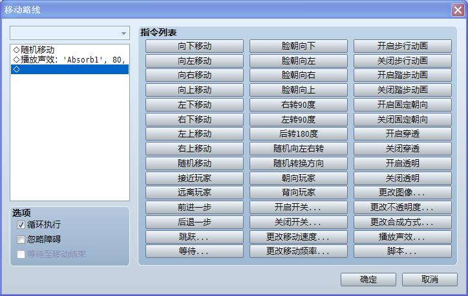
Task: Open the 关闭开关... dialog
Action: [x=299, y=222]
